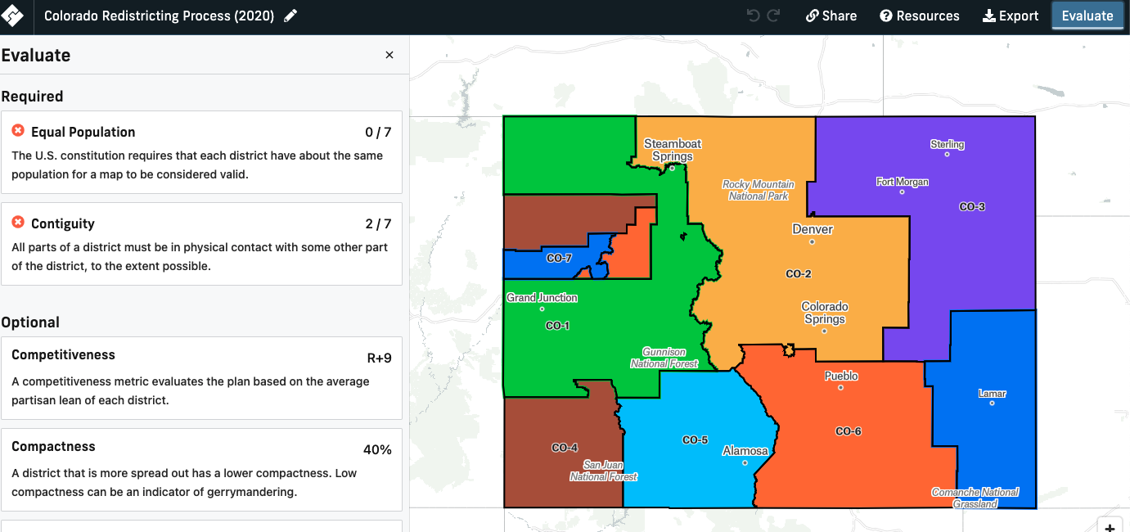Click the question mark icon beside Resources

coord(885,15)
